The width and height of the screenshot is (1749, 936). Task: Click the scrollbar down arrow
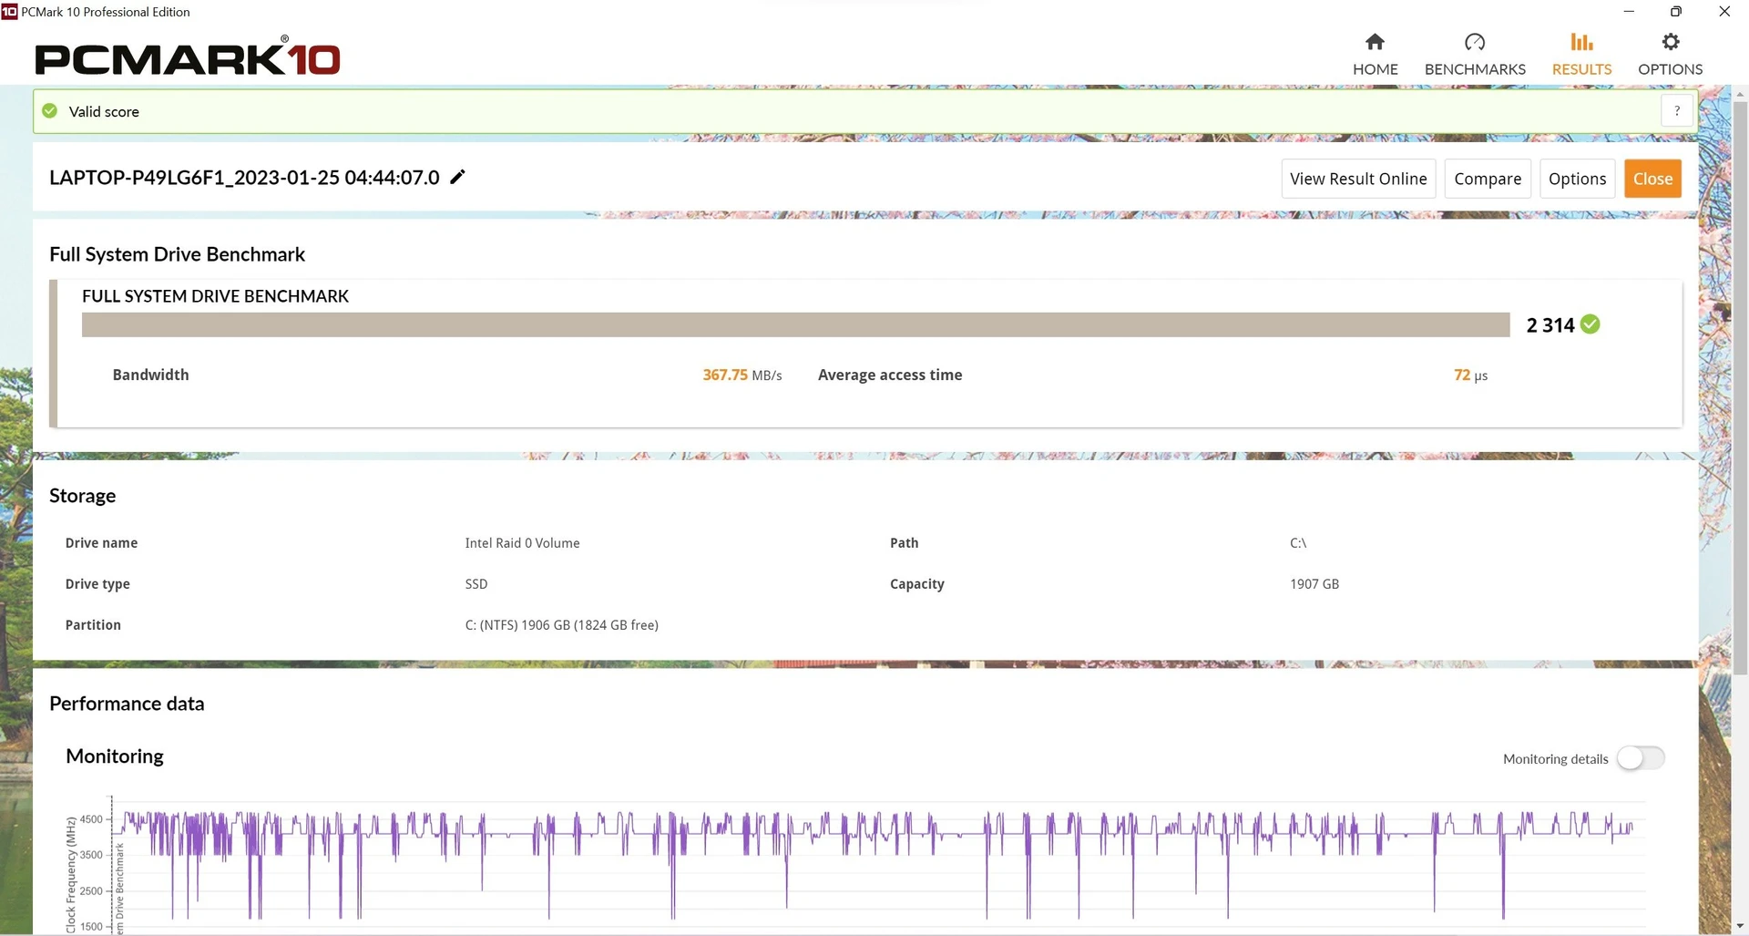point(1740,926)
